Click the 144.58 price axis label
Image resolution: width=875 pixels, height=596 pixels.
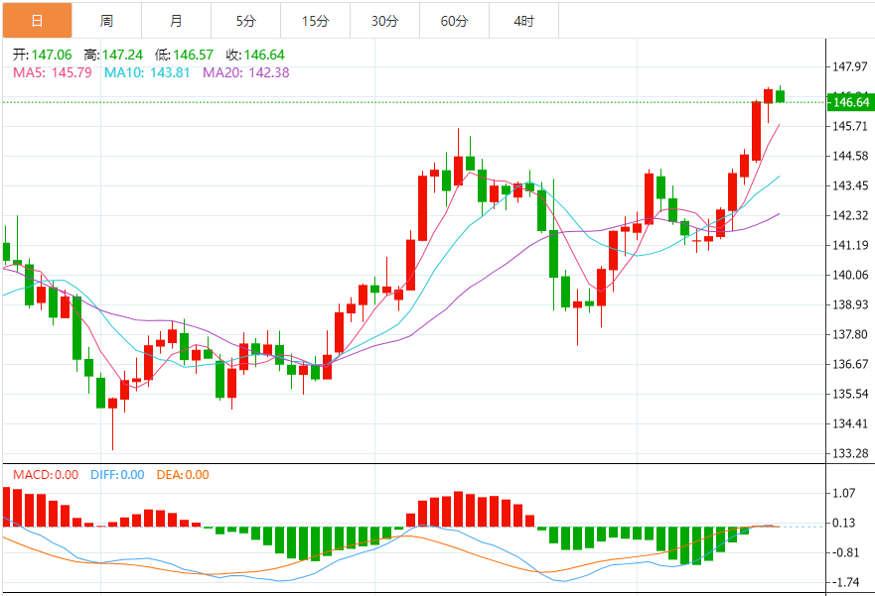[x=850, y=156]
